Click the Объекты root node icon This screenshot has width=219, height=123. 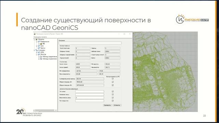(x=37, y=40)
